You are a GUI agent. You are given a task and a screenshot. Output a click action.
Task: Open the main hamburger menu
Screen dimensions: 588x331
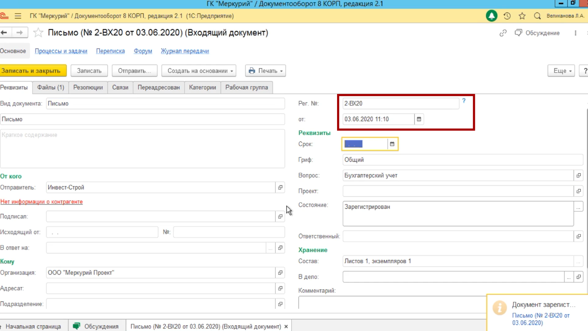coord(18,16)
